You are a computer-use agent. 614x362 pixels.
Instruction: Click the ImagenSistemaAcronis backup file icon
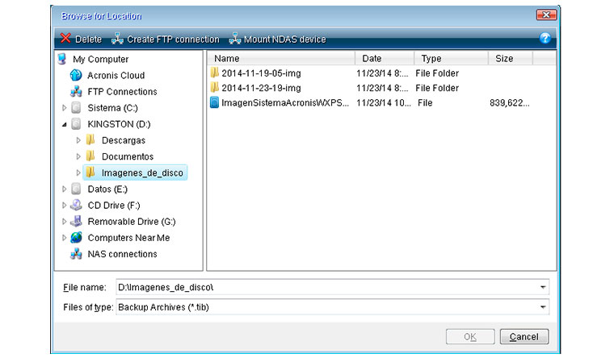(x=214, y=103)
